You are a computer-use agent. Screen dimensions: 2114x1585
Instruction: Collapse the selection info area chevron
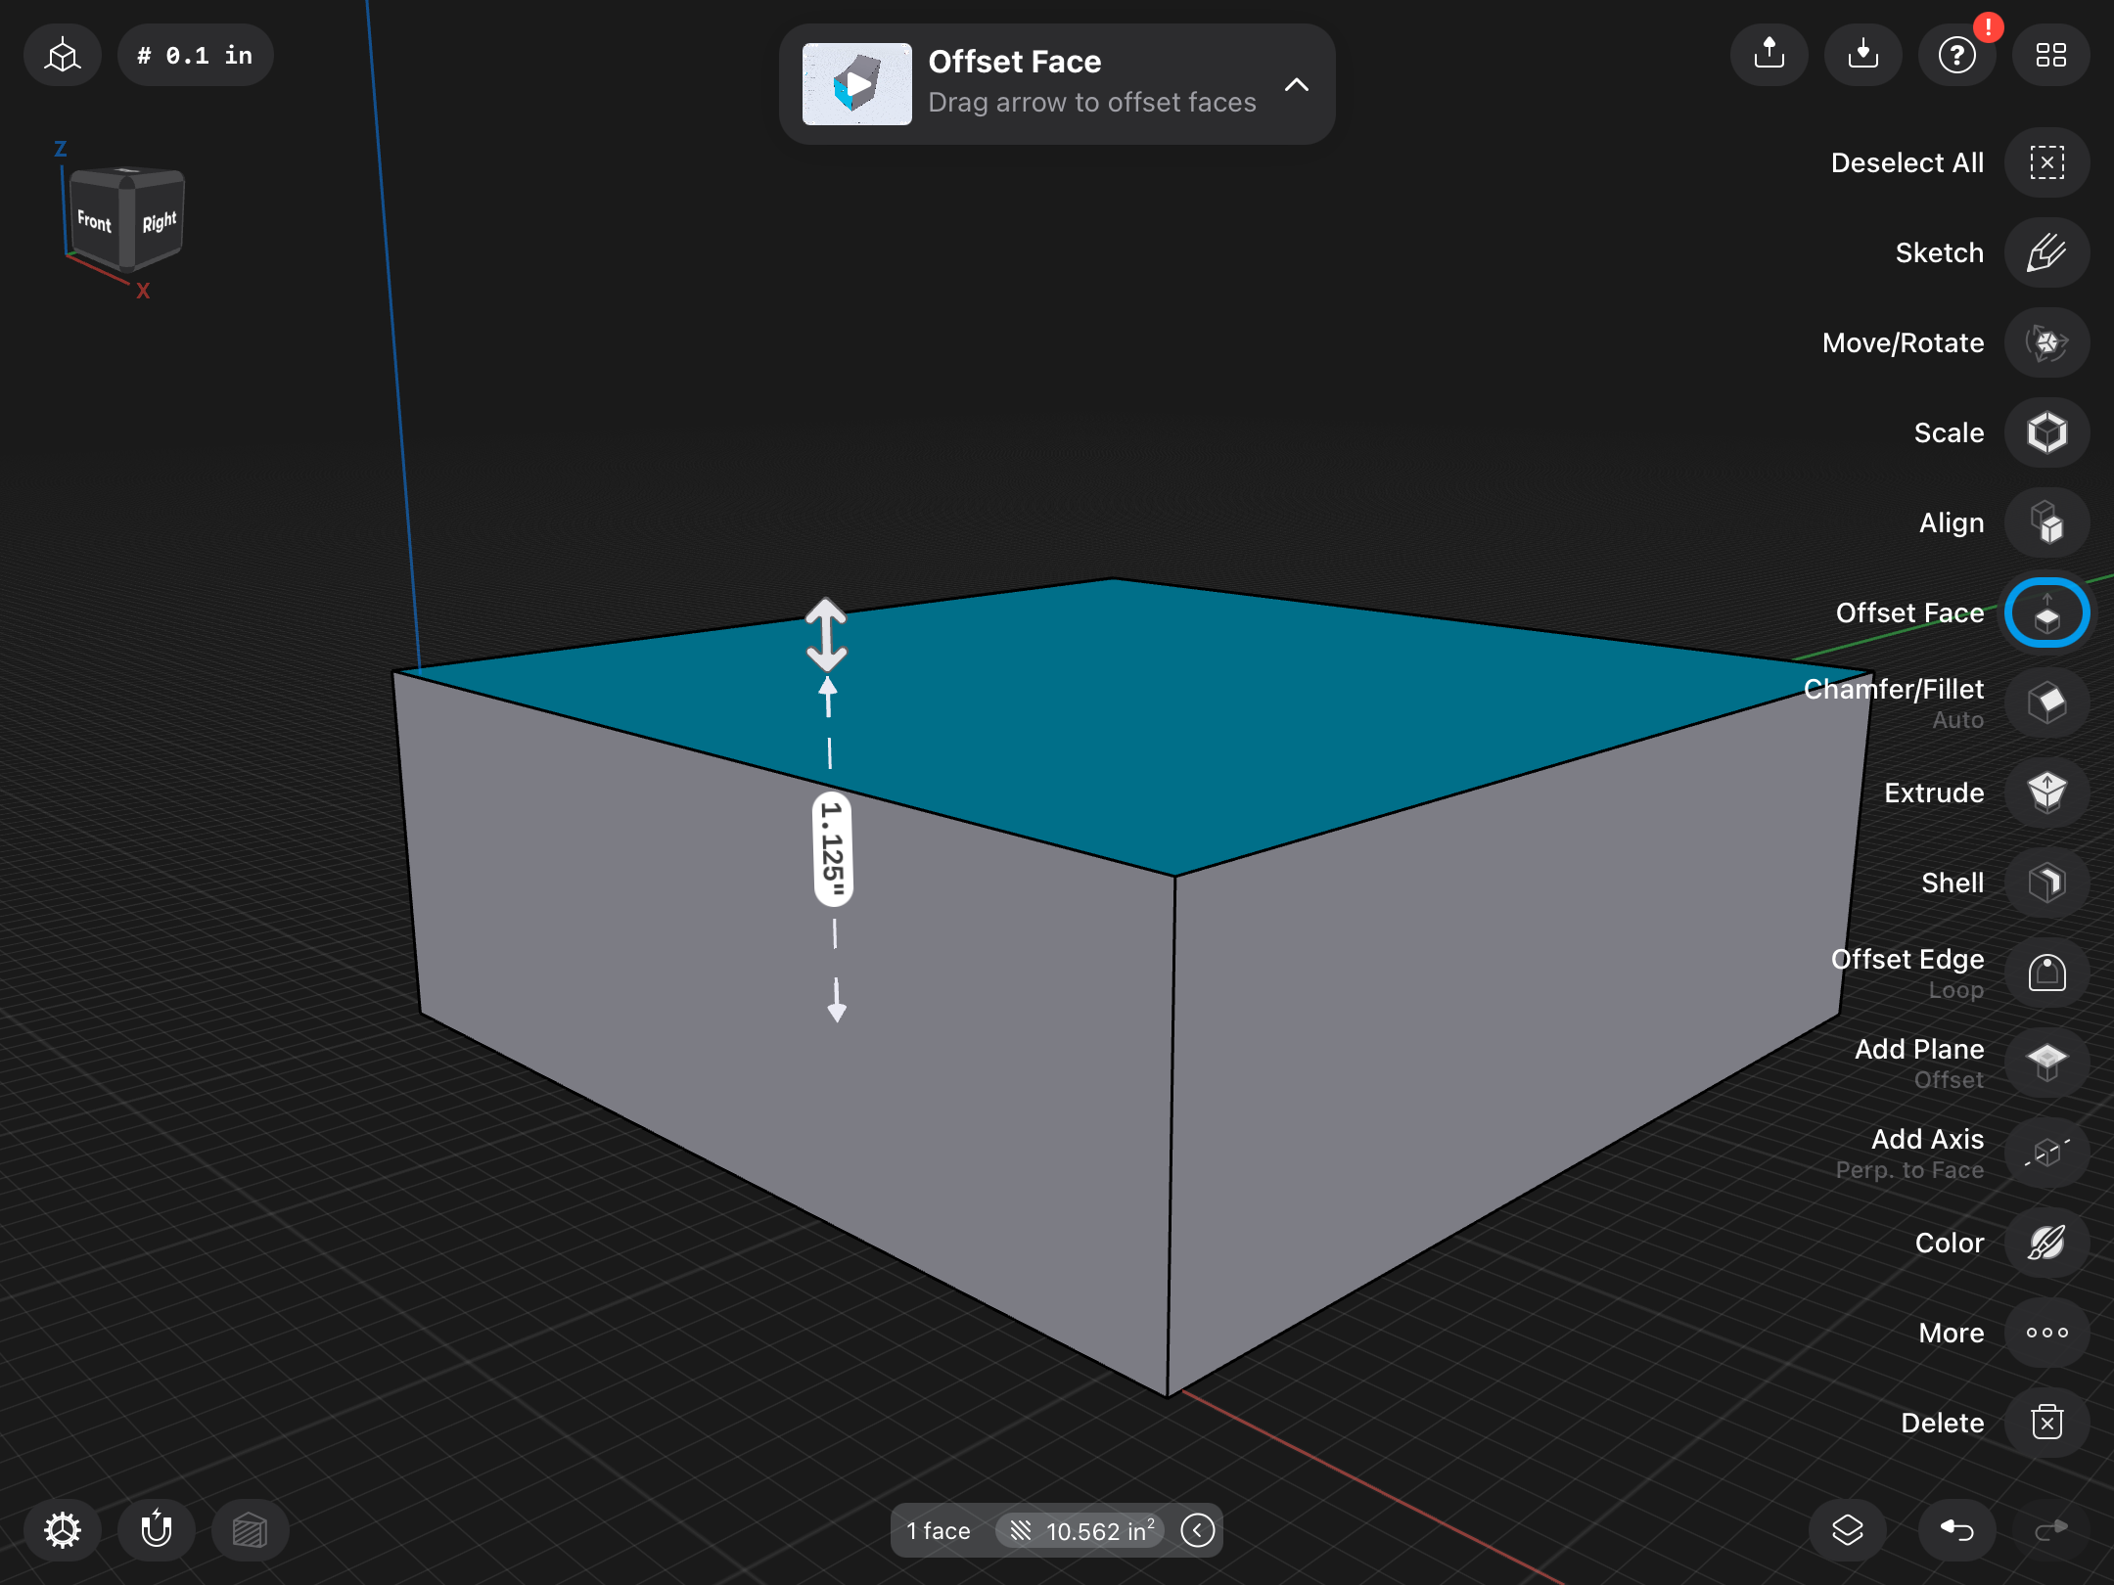click(x=1197, y=1530)
